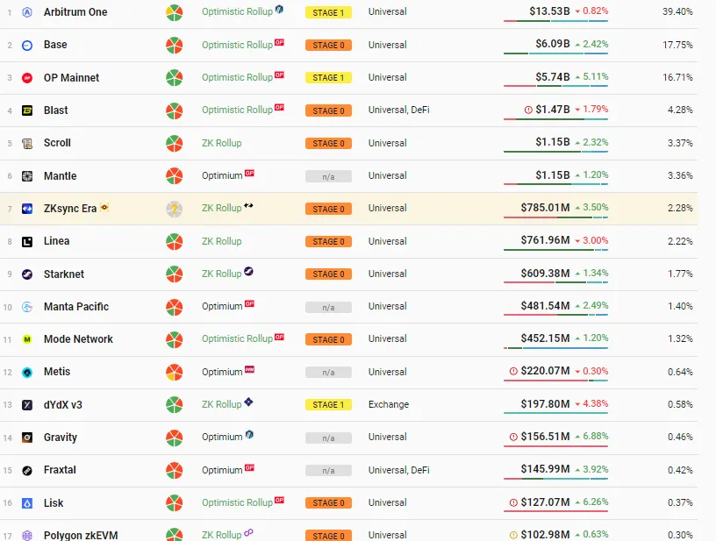Open the risk pie chart for Base

(174, 46)
